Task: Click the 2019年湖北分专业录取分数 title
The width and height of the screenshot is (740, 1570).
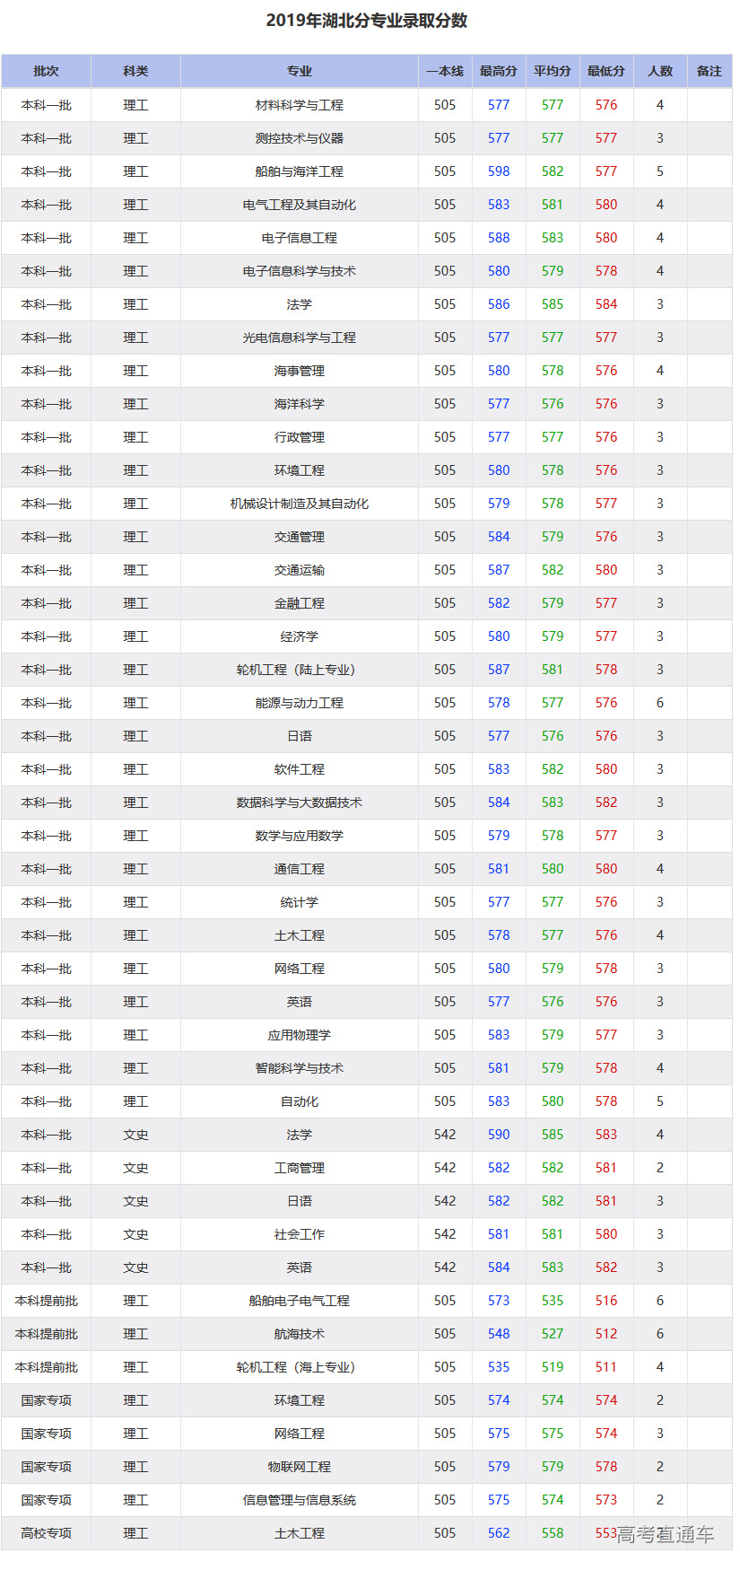Action: tap(367, 21)
